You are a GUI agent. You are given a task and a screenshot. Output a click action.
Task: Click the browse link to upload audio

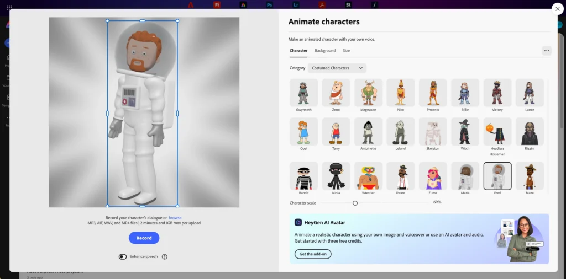coord(175,218)
